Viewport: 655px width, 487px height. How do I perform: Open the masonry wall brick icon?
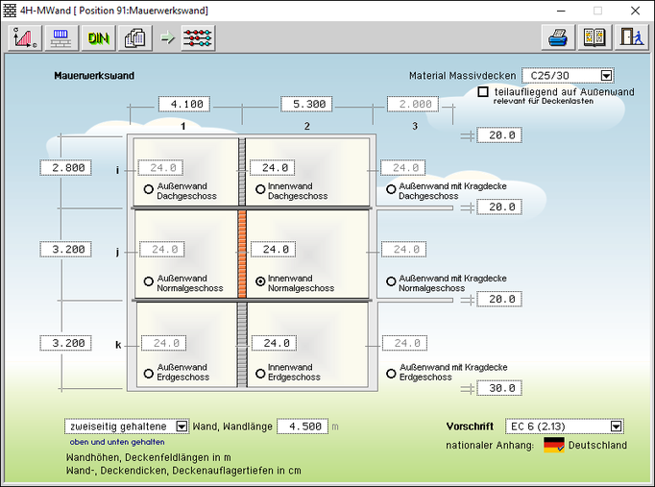point(61,38)
